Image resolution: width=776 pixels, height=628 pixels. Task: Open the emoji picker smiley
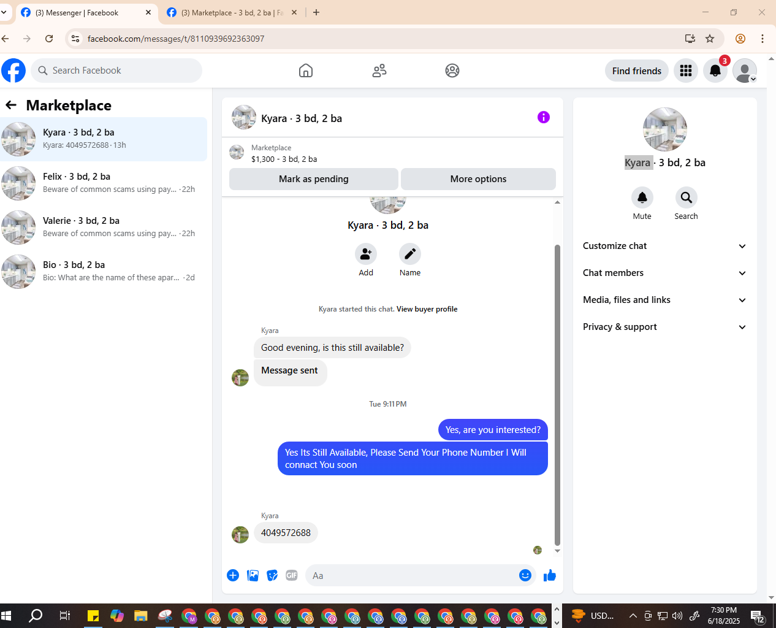[x=525, y=575]
